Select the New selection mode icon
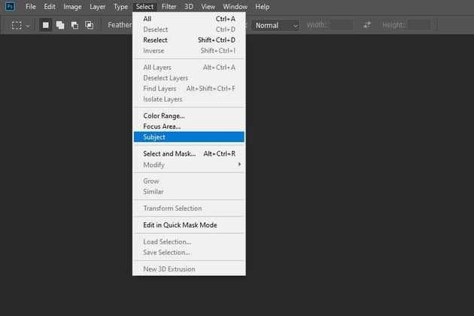 click(x=46, y=25)
